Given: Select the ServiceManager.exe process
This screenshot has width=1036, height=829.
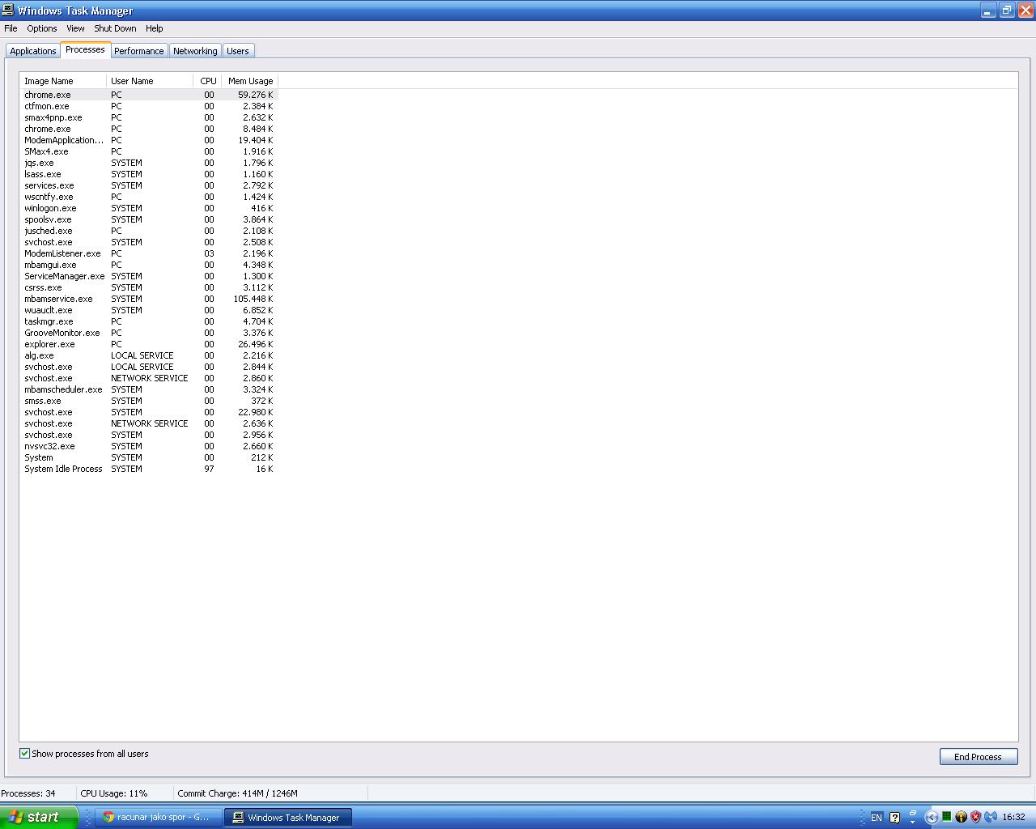Looking at the screenshot, I should tap(149, 276).
